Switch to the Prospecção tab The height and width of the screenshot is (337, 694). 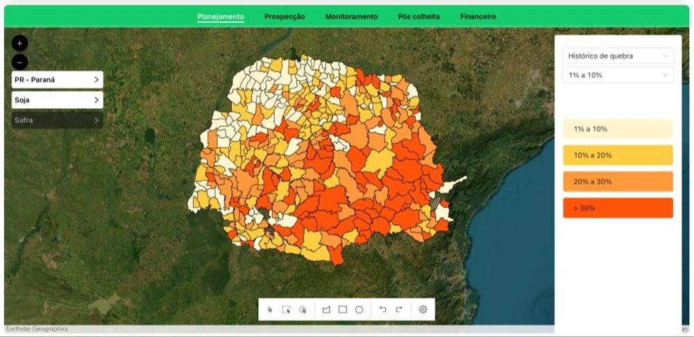tap(285, 17)
